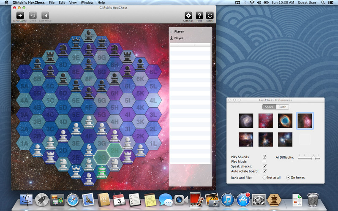Image resolution: width=338 pixels, height=211 pixels.
Task: Open Notification Center icon
Action: [330, 3]
